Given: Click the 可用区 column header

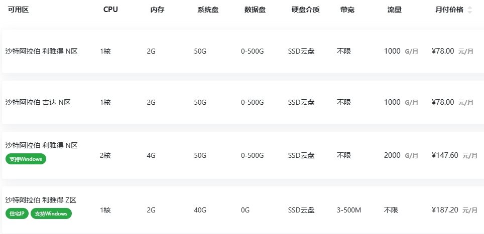Looking at the screenshot, I should click(x=18, y=10).
